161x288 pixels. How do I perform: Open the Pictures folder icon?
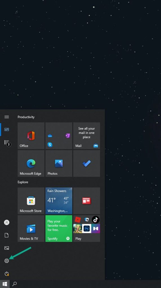pyautogui.click(x=7, y=248)
